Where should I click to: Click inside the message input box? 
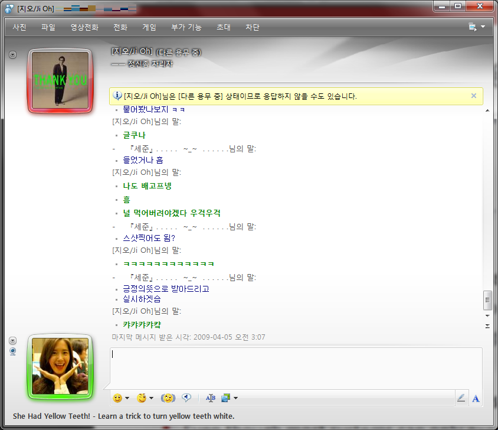[295, 367]
